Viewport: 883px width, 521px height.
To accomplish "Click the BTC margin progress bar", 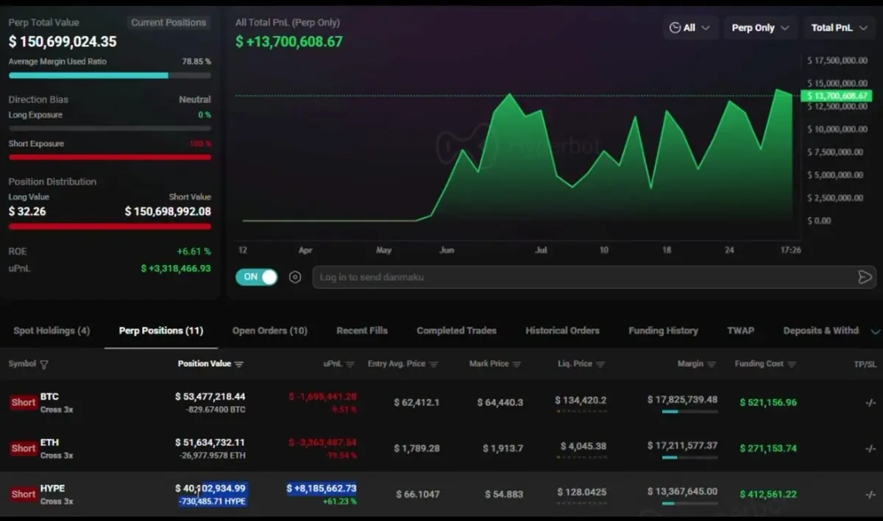I will point(689,412).
